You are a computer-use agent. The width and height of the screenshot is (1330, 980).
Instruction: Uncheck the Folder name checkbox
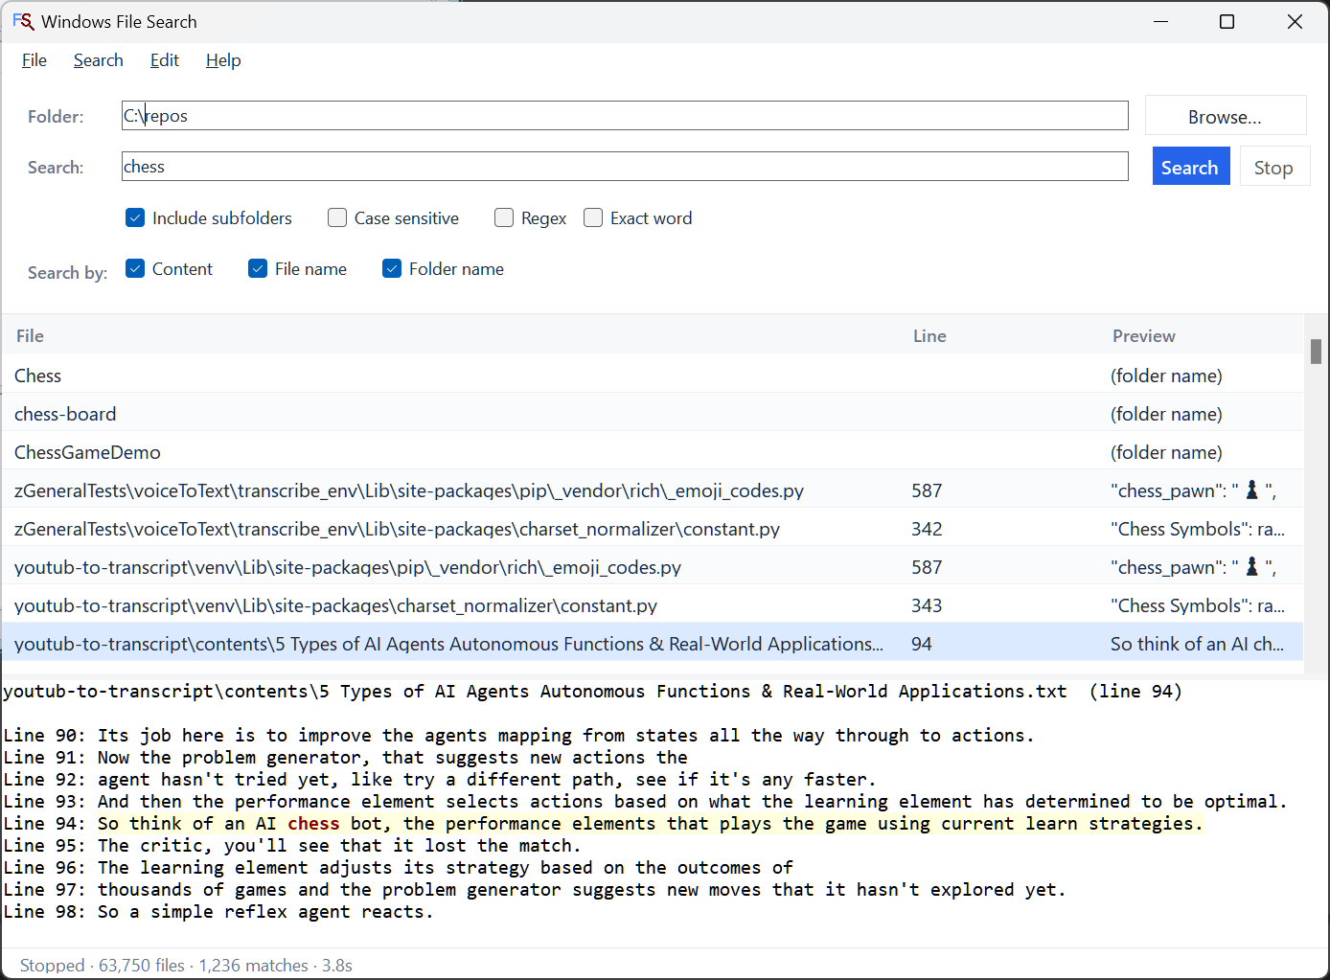pos(392,269)
